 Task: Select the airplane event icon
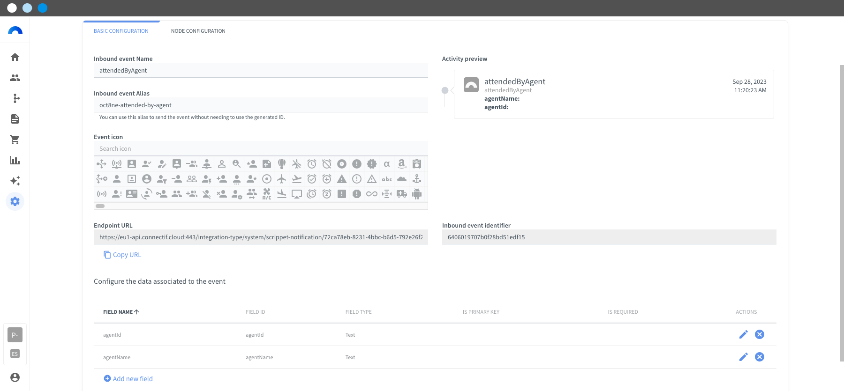point(282,179)
